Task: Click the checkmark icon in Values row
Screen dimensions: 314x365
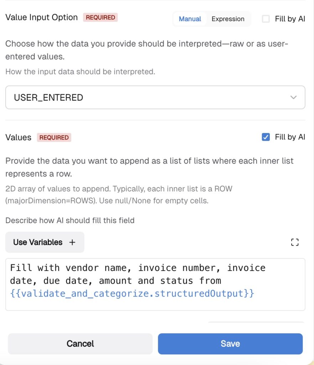Action: pos(266,137)
